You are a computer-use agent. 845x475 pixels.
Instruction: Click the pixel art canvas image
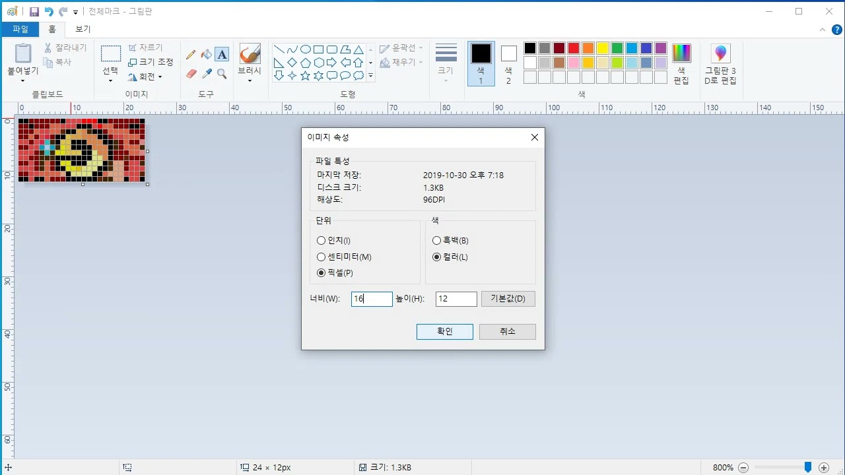(x=81, y=150)
